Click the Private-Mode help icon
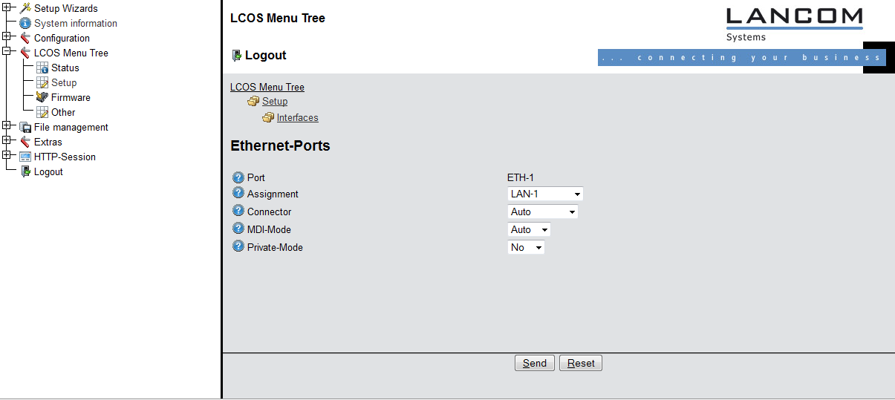The width and height of the screenshot is (895, 400). (238, 246)
